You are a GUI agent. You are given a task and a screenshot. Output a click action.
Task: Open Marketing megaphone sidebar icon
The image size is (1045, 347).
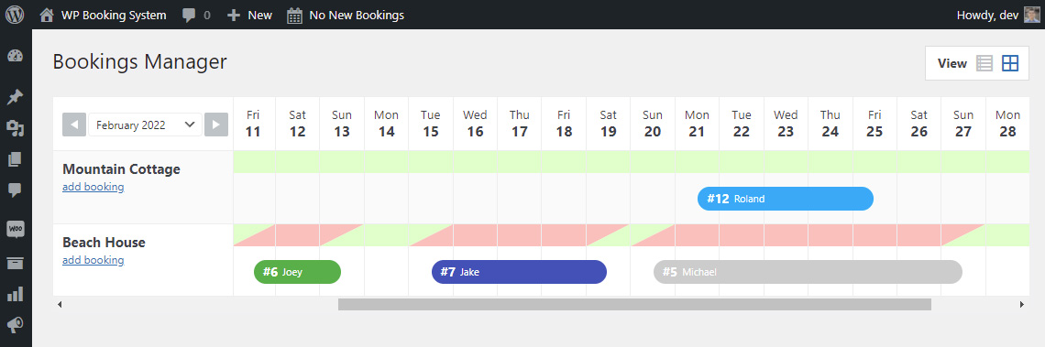(x=15, y=324)
